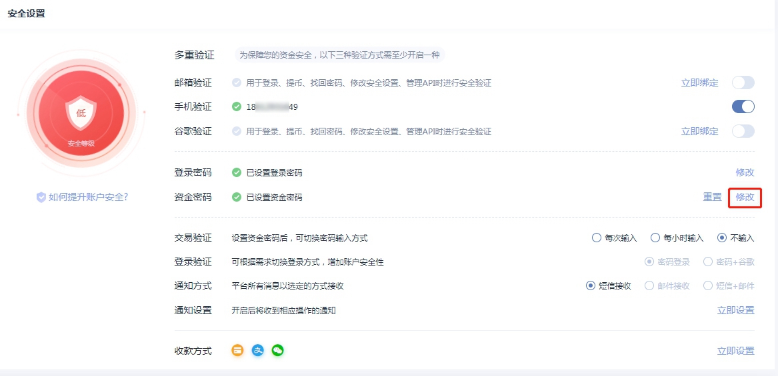Screen dimensions: 778x376
Task: Turn on the 谷歌验证 toggle switch
Action: pos(743,131)
